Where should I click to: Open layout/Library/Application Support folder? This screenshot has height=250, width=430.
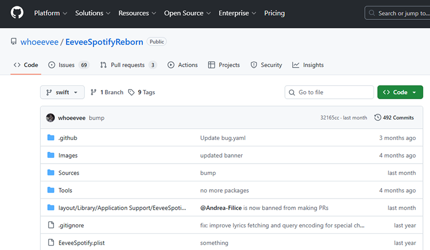(122, 208)
